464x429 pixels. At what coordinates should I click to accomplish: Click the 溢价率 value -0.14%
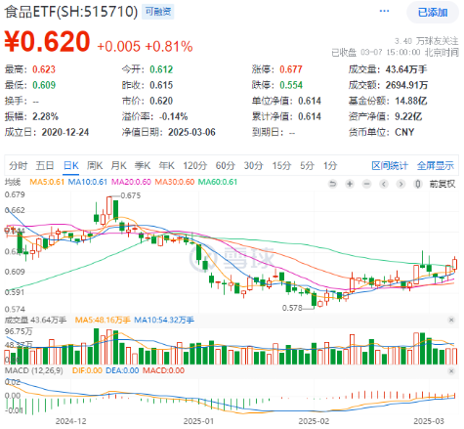[x=173, y=116]
